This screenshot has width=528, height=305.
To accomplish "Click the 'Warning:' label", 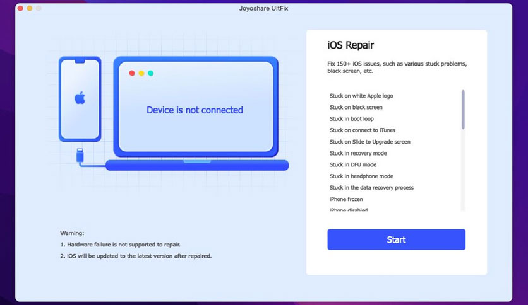I will coord(72,233).
